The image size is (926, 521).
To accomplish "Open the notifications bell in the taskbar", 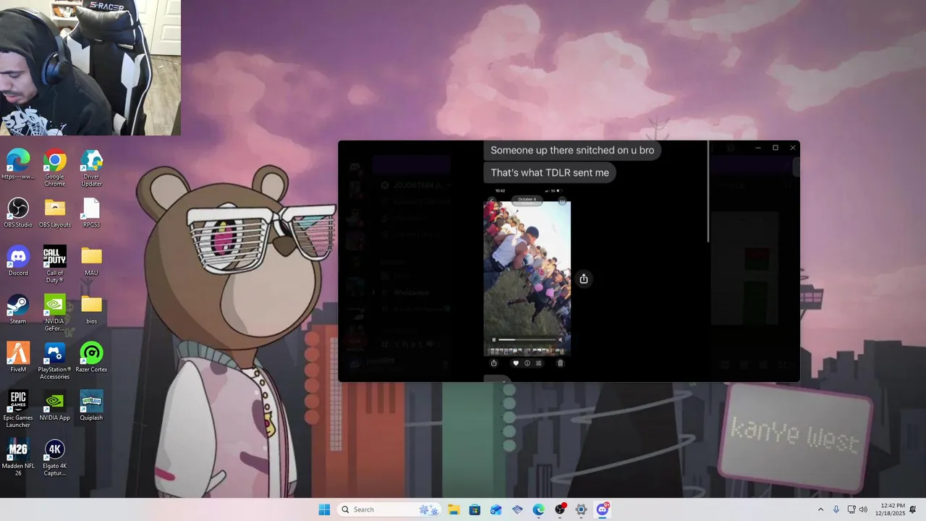I will [x=913, y=509].
